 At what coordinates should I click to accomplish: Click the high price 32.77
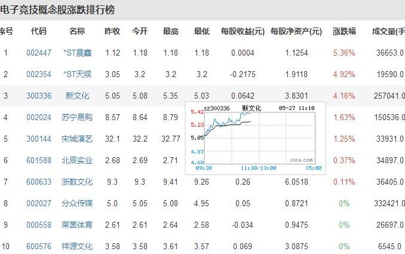(x=171, y=139)
